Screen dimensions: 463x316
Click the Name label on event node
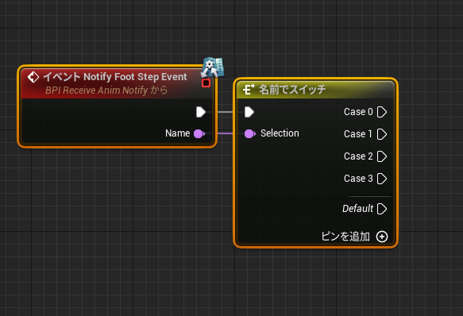(x=177, y=133)
